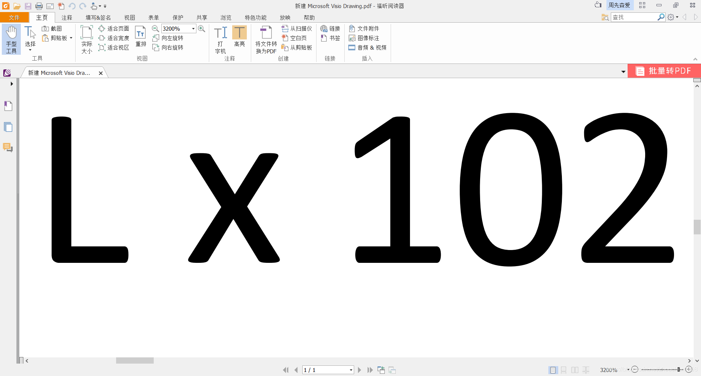701x376 pixels.
Task: Click in the Find (查找) search field
Action: 634,17
